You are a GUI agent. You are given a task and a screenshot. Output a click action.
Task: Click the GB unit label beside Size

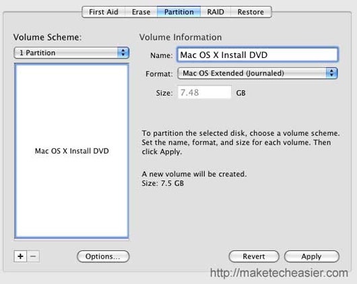click(240, 93)
